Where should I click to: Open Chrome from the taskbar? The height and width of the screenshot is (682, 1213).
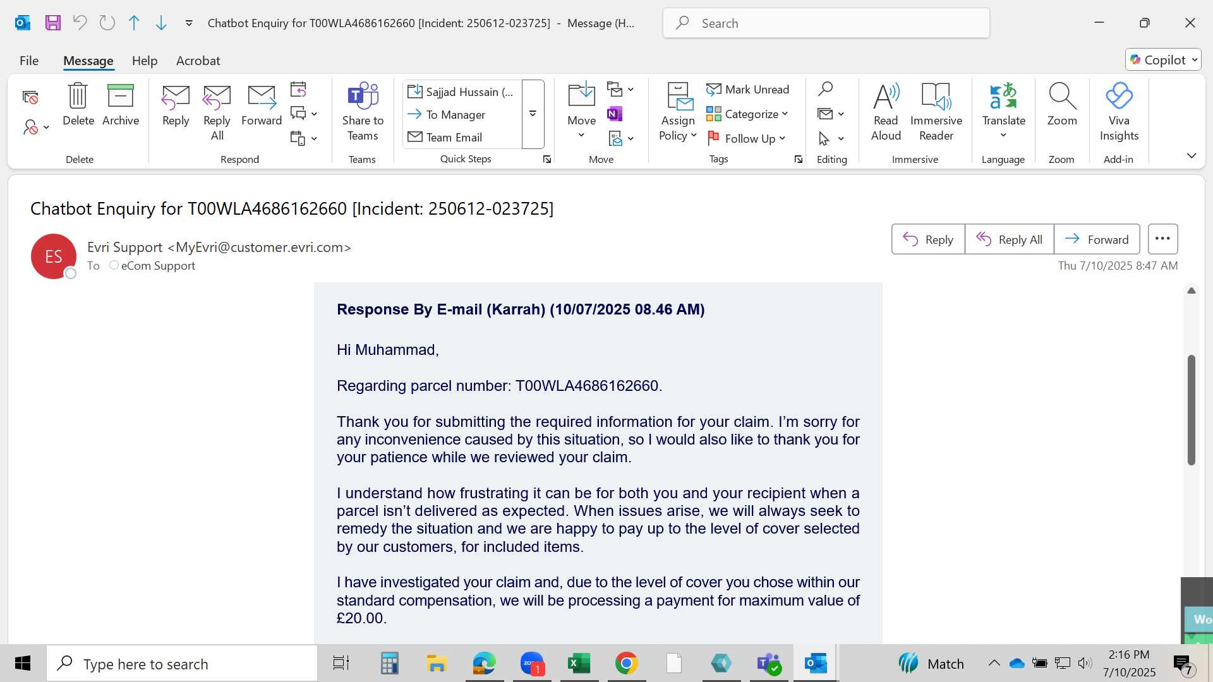click(626, 663)
